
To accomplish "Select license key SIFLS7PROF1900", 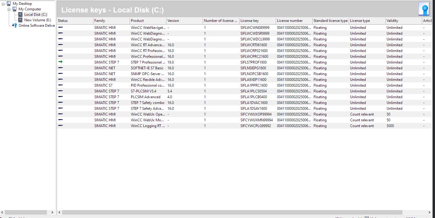I will point(253,62).
